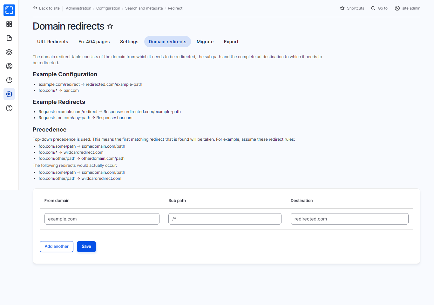
Task: Open the Reports pie chart icon
Action: point(9,80)
